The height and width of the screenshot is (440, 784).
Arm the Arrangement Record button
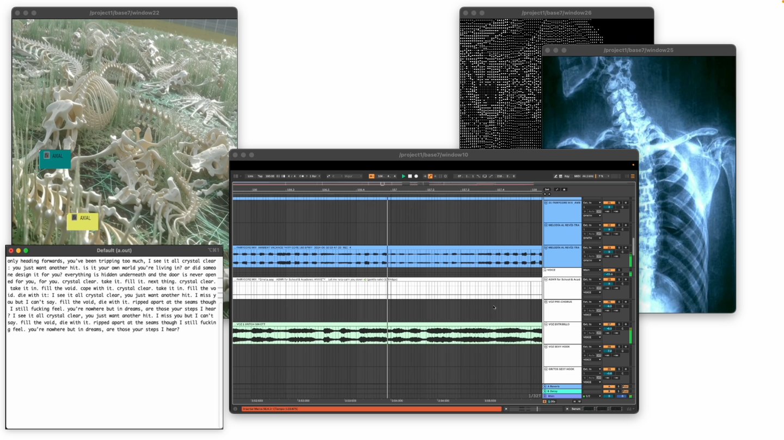point(416,176)
